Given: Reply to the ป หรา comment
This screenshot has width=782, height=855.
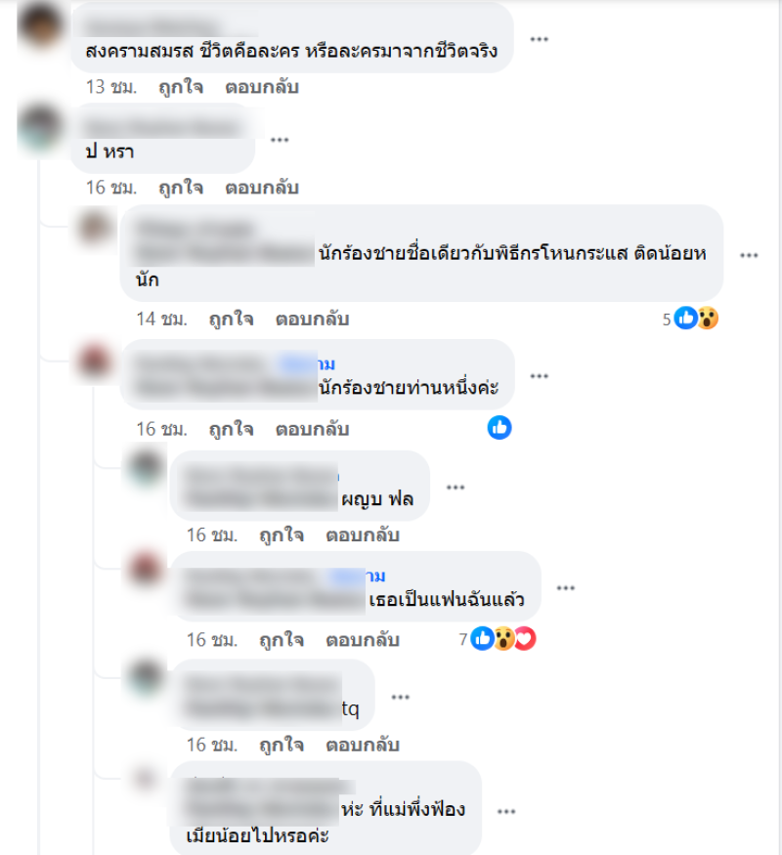Looking at the screenshot, I should click(x=262, y=188).
